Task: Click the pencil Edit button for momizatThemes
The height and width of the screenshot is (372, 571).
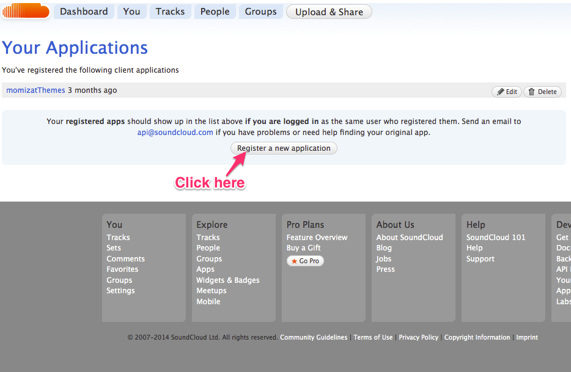Action: pos(507,92)
